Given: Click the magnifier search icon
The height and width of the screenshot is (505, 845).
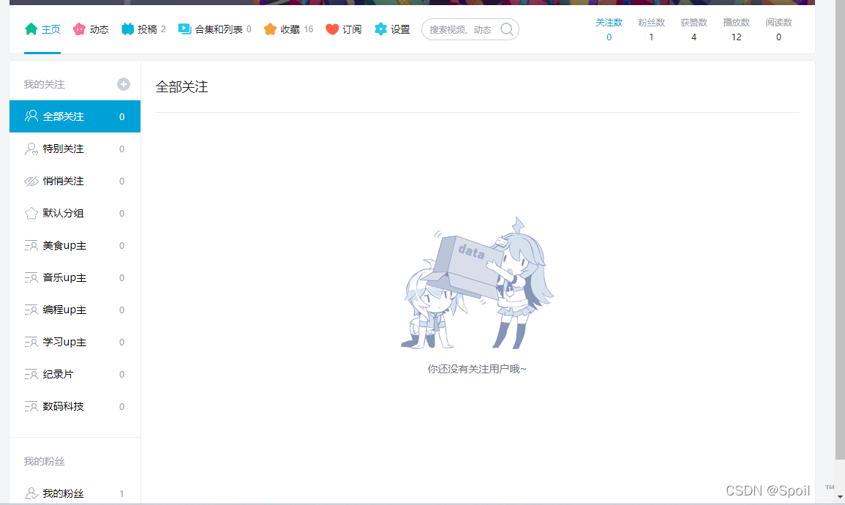Looking at the screenshot, I should coord(506,29).
